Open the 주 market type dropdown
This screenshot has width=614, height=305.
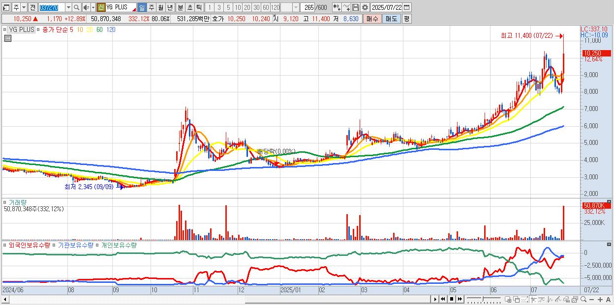click(x=24, y=7)
